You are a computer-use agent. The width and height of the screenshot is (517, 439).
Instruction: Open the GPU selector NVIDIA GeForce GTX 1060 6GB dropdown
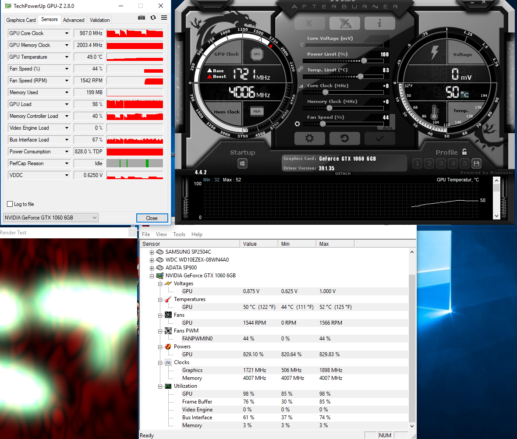point(51,218)
